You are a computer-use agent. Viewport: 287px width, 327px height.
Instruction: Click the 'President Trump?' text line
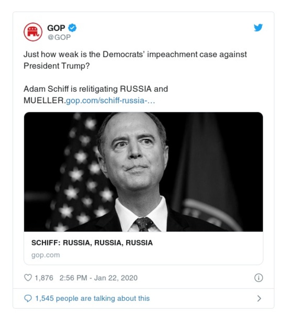click(x=56, y=66)
